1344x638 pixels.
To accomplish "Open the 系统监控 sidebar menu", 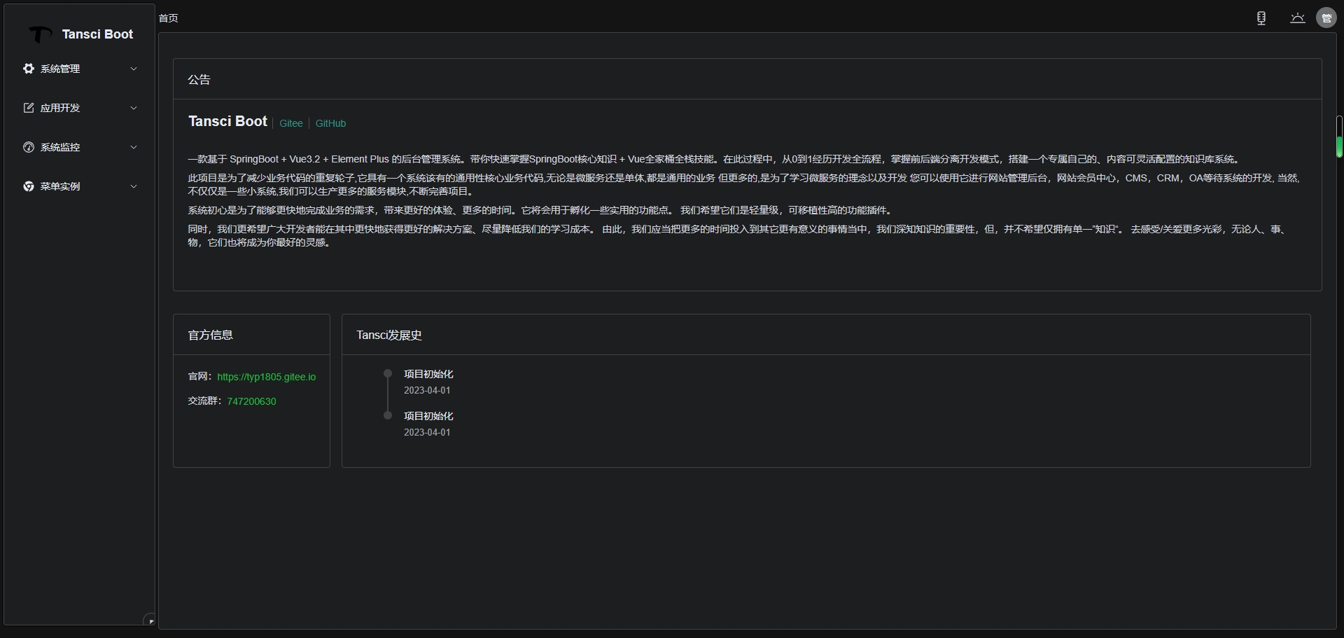I will (80, 147).
